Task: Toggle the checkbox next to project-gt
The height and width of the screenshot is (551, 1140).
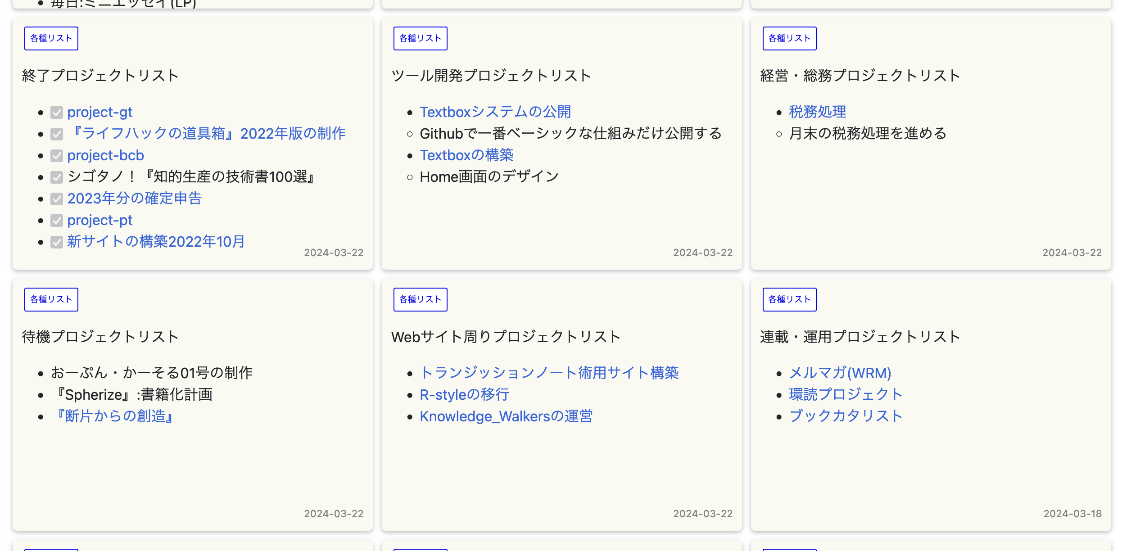Action: [x=57, y=113]
